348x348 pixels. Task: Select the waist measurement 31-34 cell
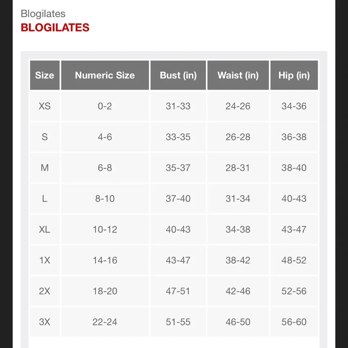pos(238,199)
